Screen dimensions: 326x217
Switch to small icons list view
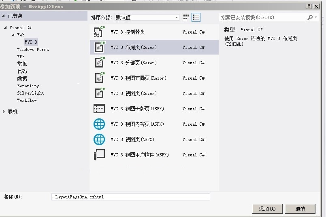(x=196, y=17)
